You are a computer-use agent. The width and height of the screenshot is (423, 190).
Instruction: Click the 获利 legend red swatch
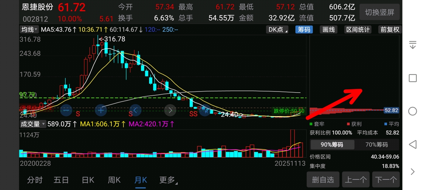[348, 124]
